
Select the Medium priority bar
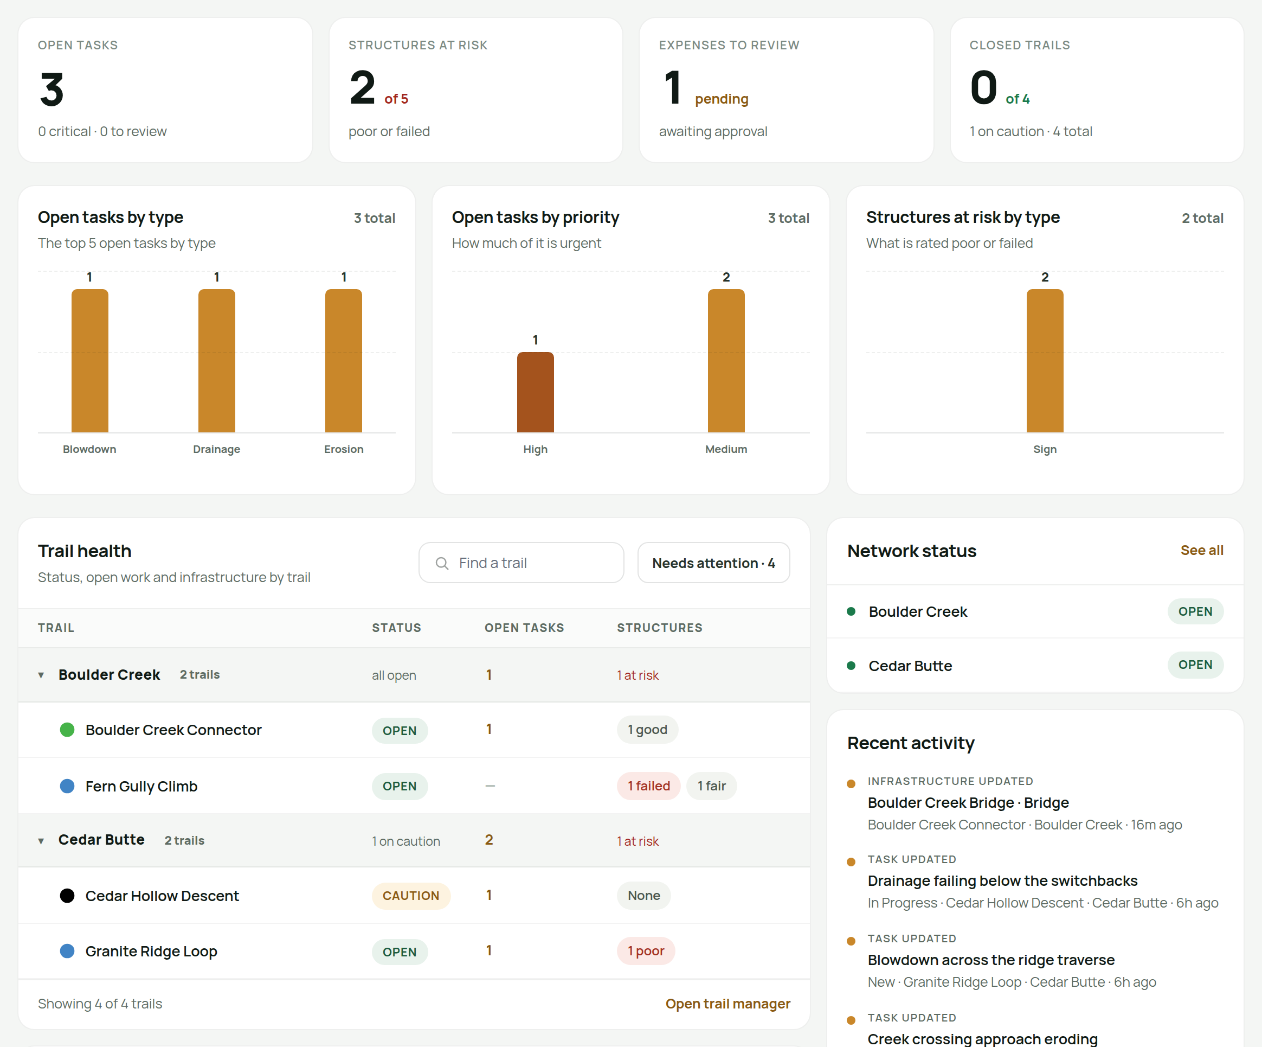(x=726, y=361)
